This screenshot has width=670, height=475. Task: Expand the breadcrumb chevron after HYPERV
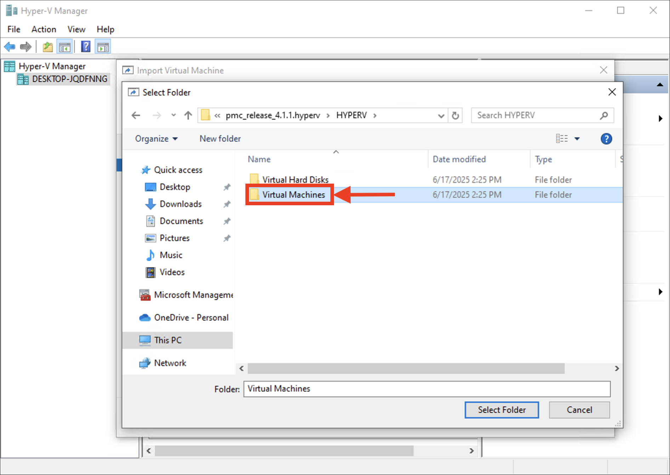375,115
